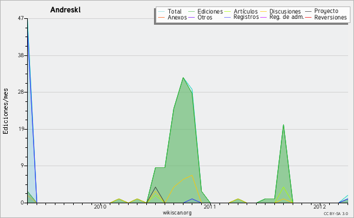Click the yellow Discusiones legend line swatch
This screenshot has height=218, width=354.
pos(263,11)
